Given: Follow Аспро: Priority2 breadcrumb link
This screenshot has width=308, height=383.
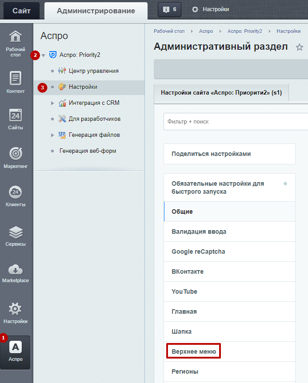Looking at the screenshot, I should click(x=245, y=31).
